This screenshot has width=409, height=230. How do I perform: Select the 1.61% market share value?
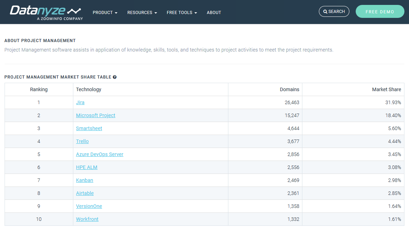(x=394, y=219)
